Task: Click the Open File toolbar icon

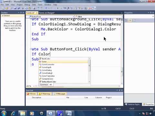Action: pos(7,8)
